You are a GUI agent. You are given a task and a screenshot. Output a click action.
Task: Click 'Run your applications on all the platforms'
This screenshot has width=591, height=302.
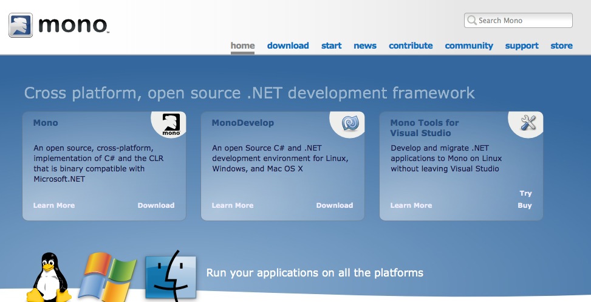click(x=315, y=273)
